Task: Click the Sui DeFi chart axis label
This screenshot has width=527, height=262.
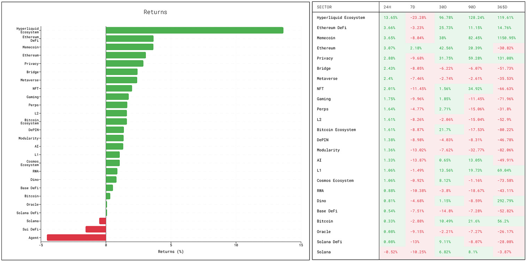Action: (31, 229)
